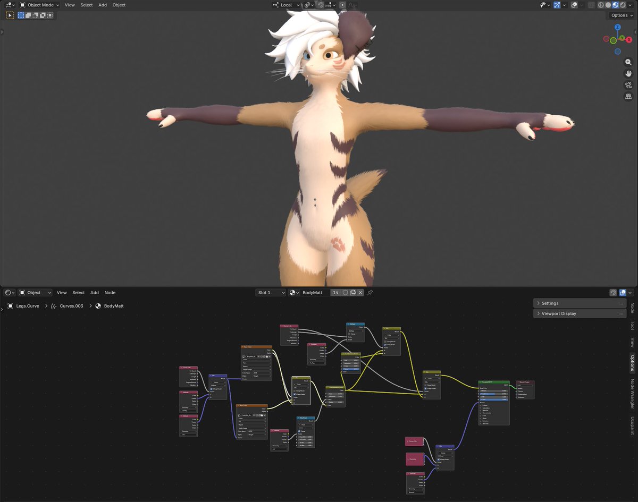The height and width of the screenshot is (502, 638).
Task: Unlink the BodyMatt material with X
Action: 360,293
